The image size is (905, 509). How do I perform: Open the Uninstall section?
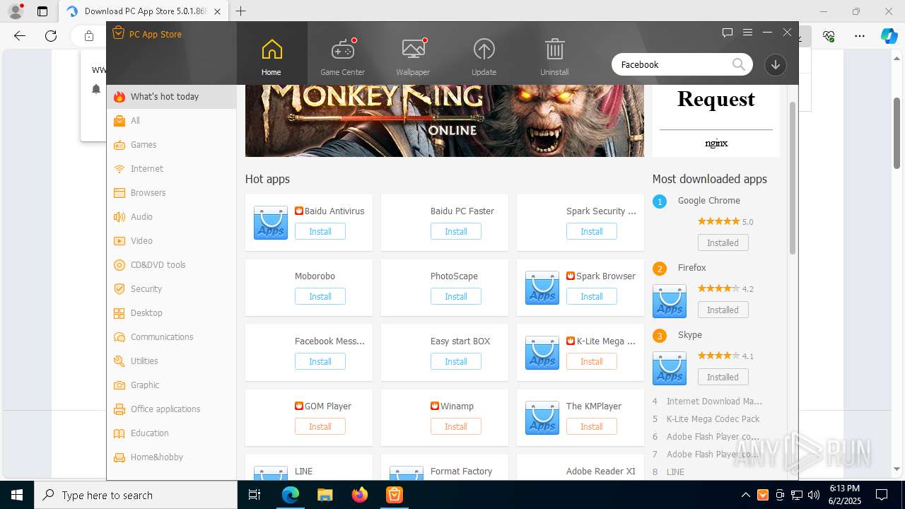pos(554,57)
